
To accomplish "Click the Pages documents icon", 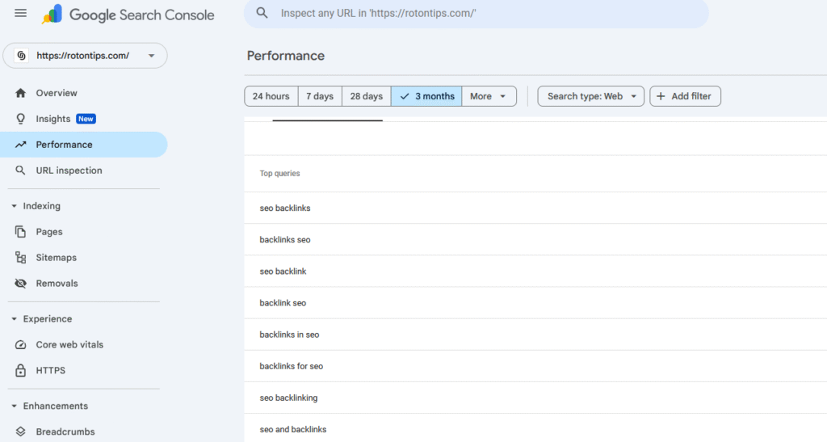I will tap(20, 232).
